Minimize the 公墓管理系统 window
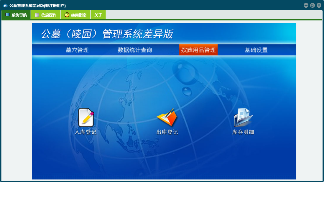Image resolution: width=324 pixels, height=213 pixels. [x=306, y=5]
